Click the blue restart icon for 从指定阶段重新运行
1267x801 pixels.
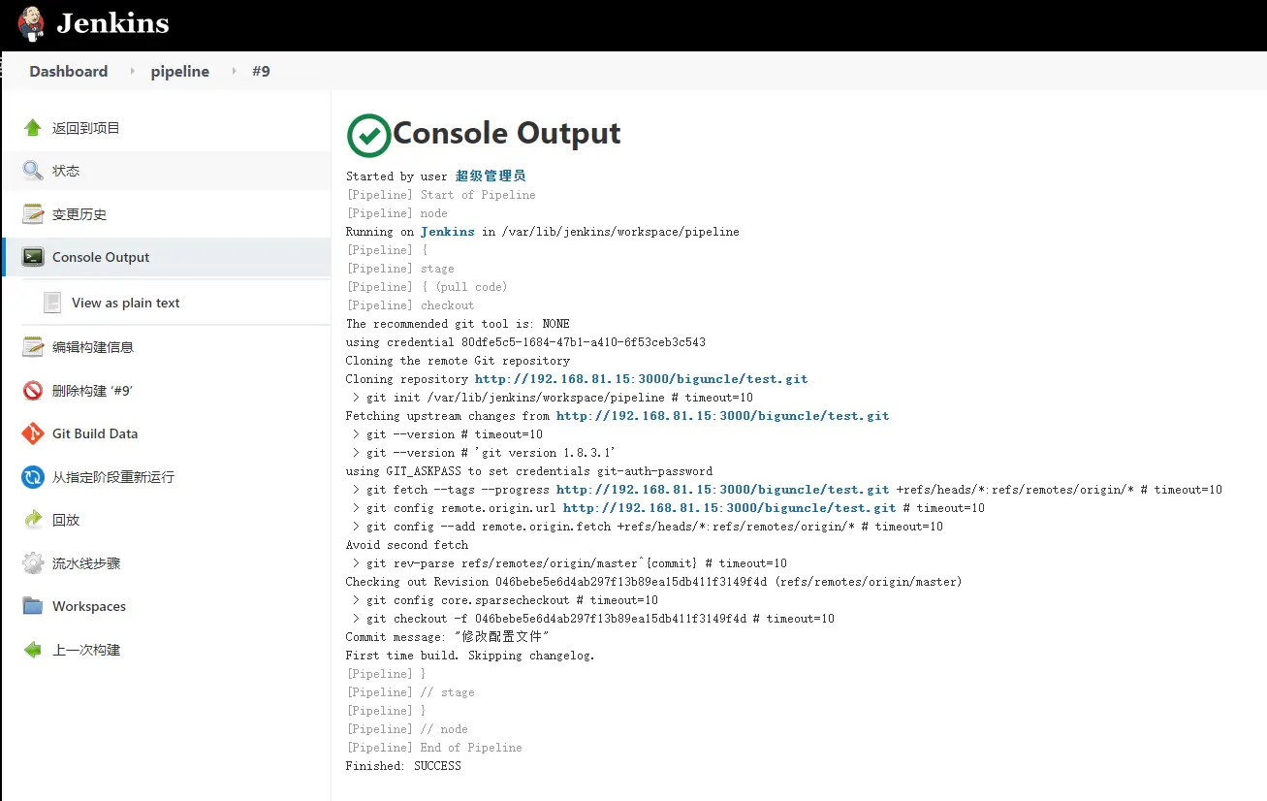[33, 477]
